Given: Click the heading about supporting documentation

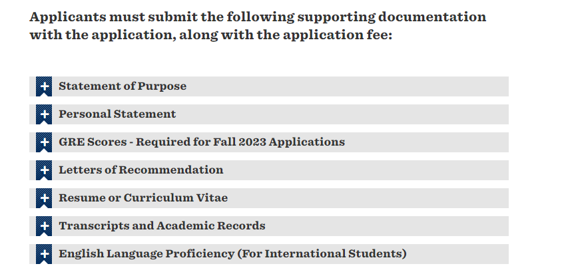Looking at the screenshot, I should 258,26.
